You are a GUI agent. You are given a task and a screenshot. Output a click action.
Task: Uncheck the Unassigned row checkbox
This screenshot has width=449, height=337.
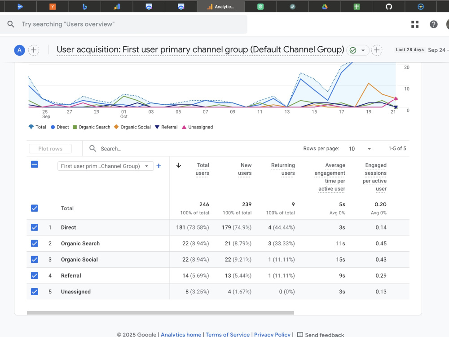click(35, 292)
